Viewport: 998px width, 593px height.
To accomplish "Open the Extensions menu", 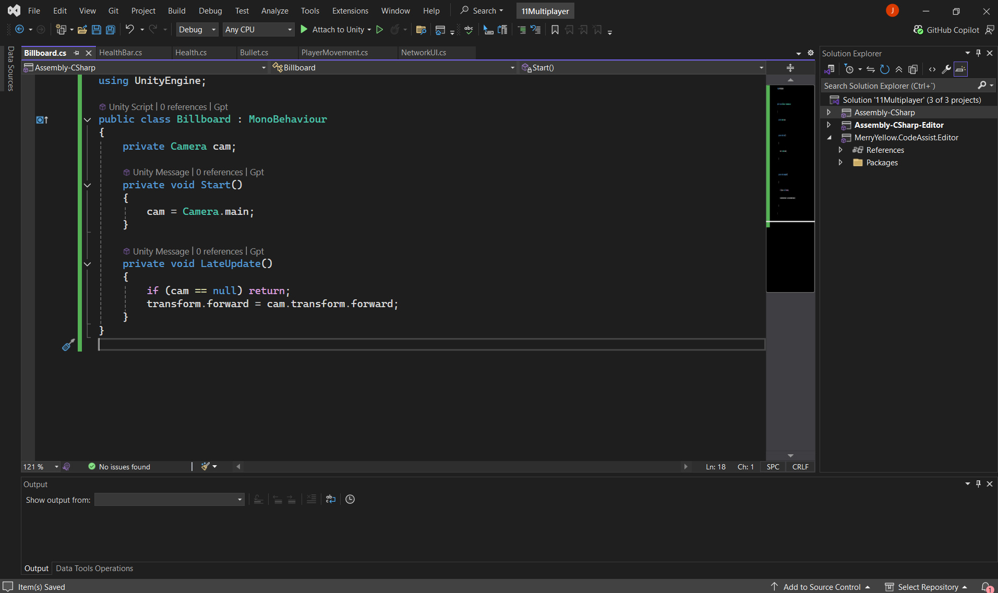I will 350,10.
